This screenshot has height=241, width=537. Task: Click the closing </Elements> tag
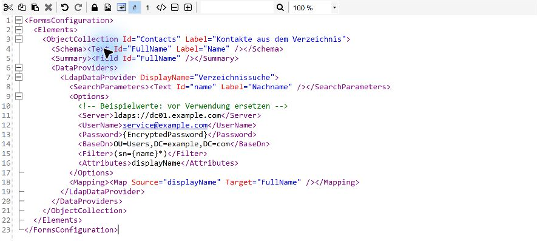coord(58,220)
